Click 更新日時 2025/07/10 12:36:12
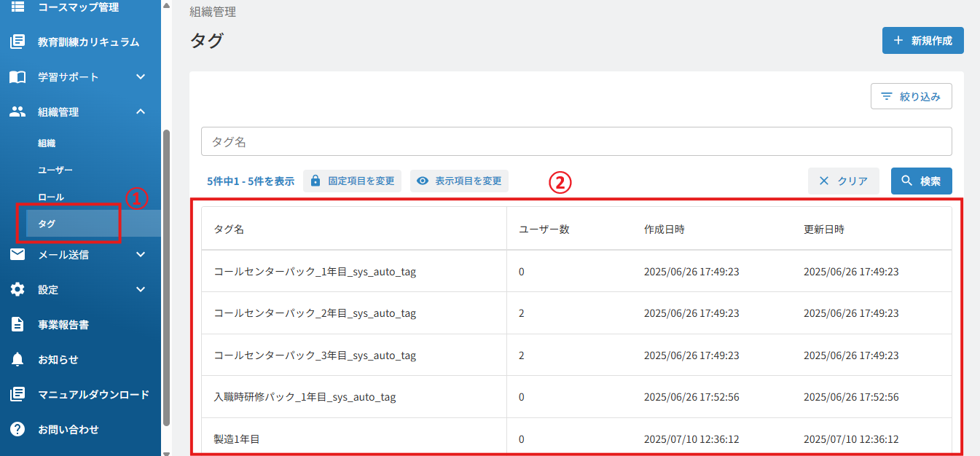Screen dimensions: 980x456 [851, 439]
